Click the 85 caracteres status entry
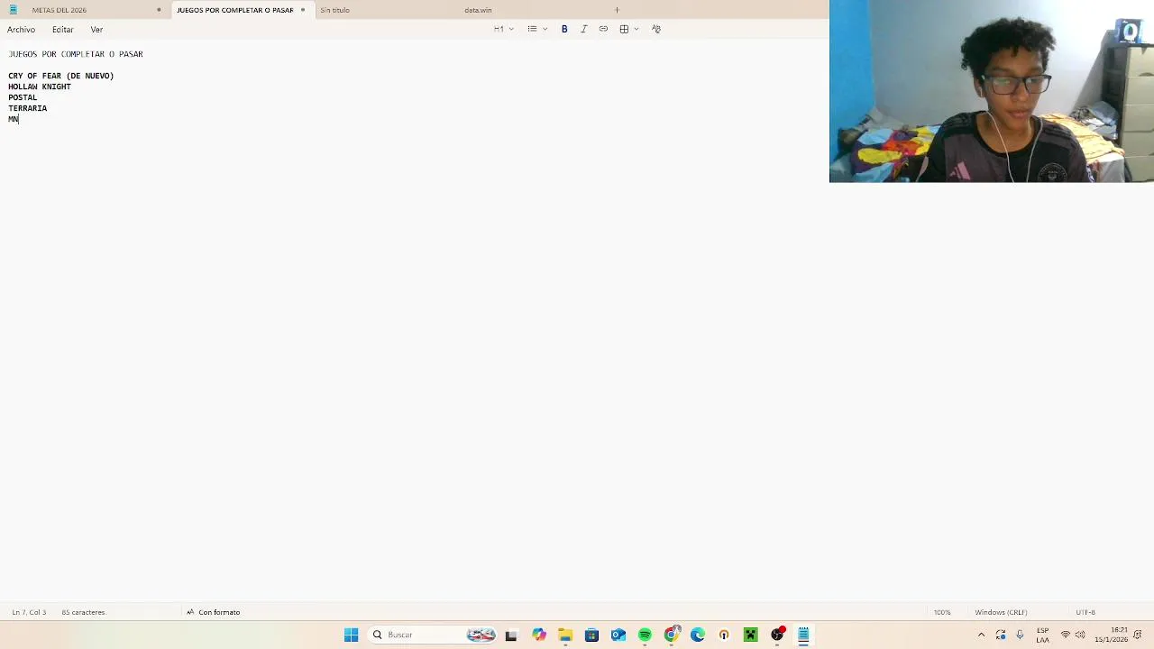Image resolution: width=1154 pixels, height=649 pixels. point(83,612)
